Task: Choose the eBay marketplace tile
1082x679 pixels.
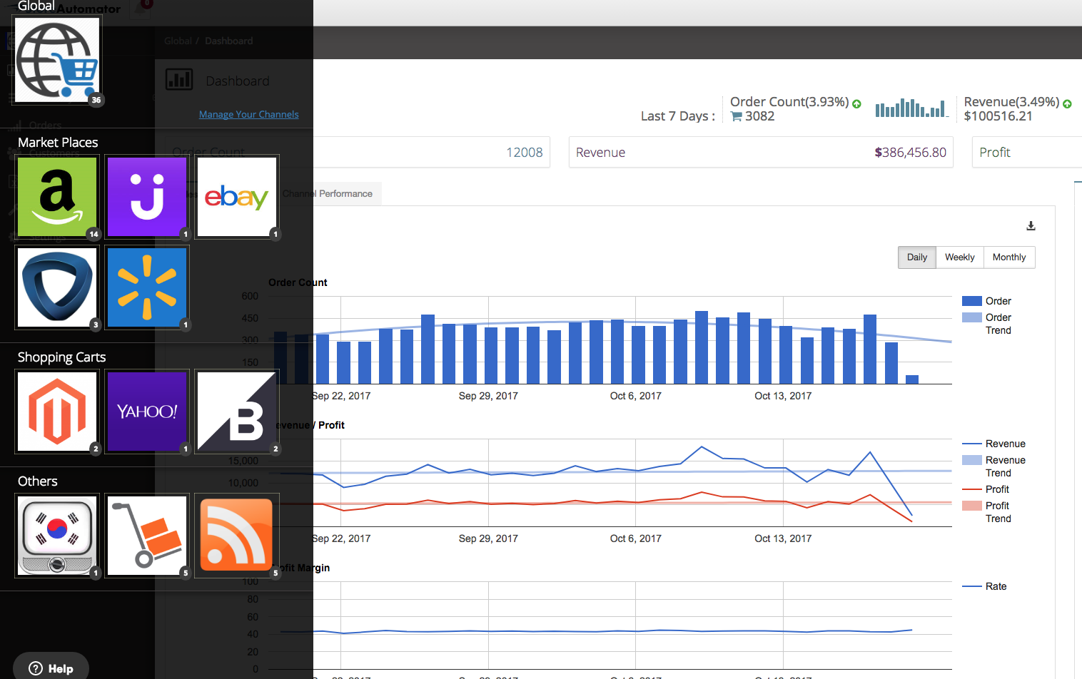Action: tap(237, 197)
